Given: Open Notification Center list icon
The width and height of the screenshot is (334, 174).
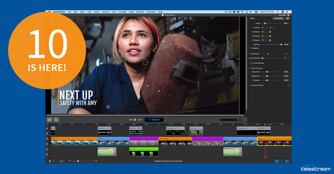Looking at the screenshot, I should (x=288, y=12).
